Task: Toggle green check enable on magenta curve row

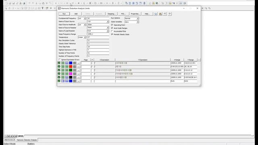Action: pos(59,74)
